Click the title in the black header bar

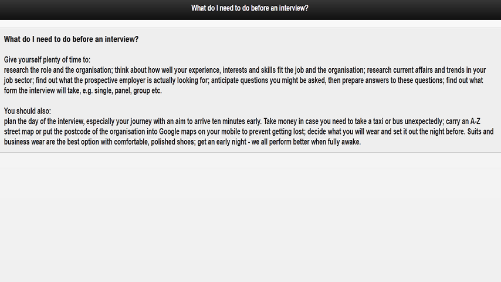tap(249, 8)
